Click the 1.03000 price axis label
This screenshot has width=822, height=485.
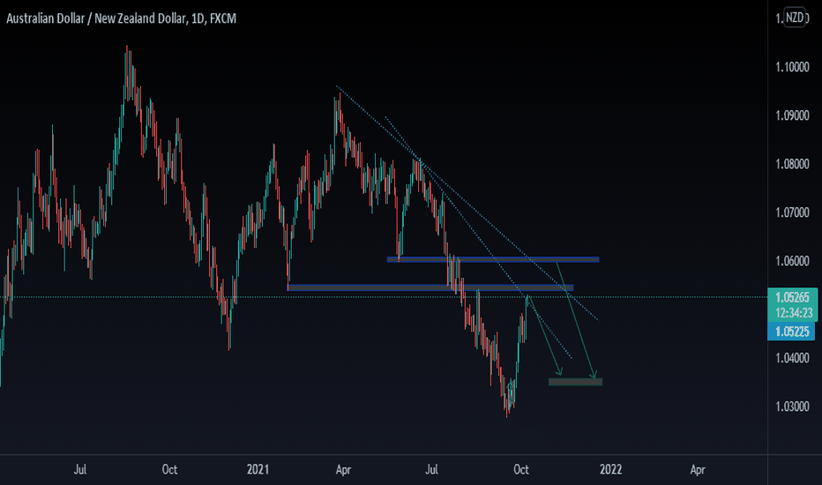(792, 407)
